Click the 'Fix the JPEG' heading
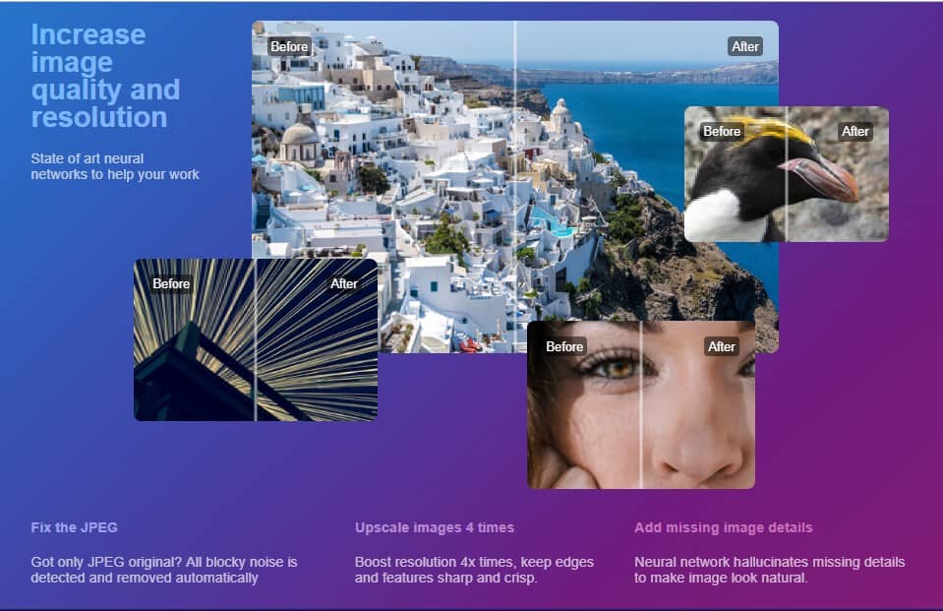This screenshot has height=611, width=943. 74,528
